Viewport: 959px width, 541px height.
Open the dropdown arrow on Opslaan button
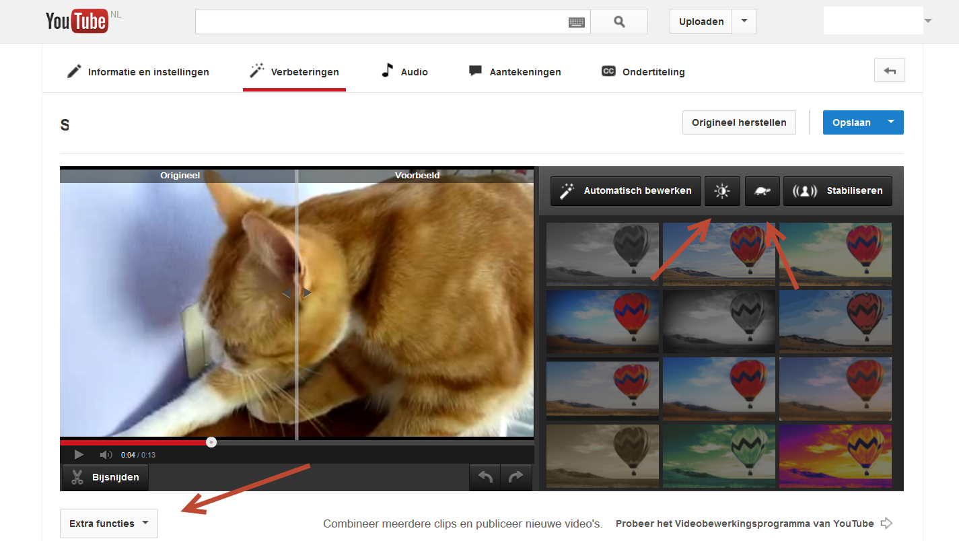[x=891, y=122]
